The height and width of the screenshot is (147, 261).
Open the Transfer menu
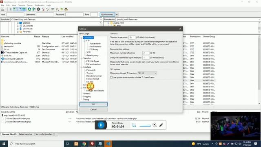(x=22, y=5)
